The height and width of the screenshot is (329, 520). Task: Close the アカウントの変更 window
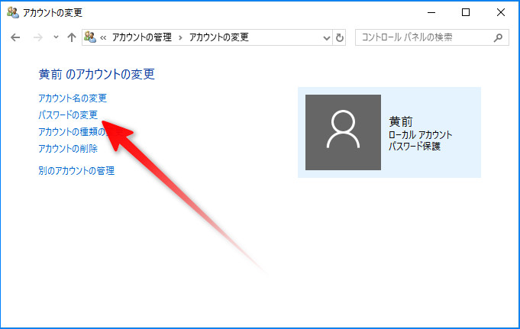click(501, 13)
